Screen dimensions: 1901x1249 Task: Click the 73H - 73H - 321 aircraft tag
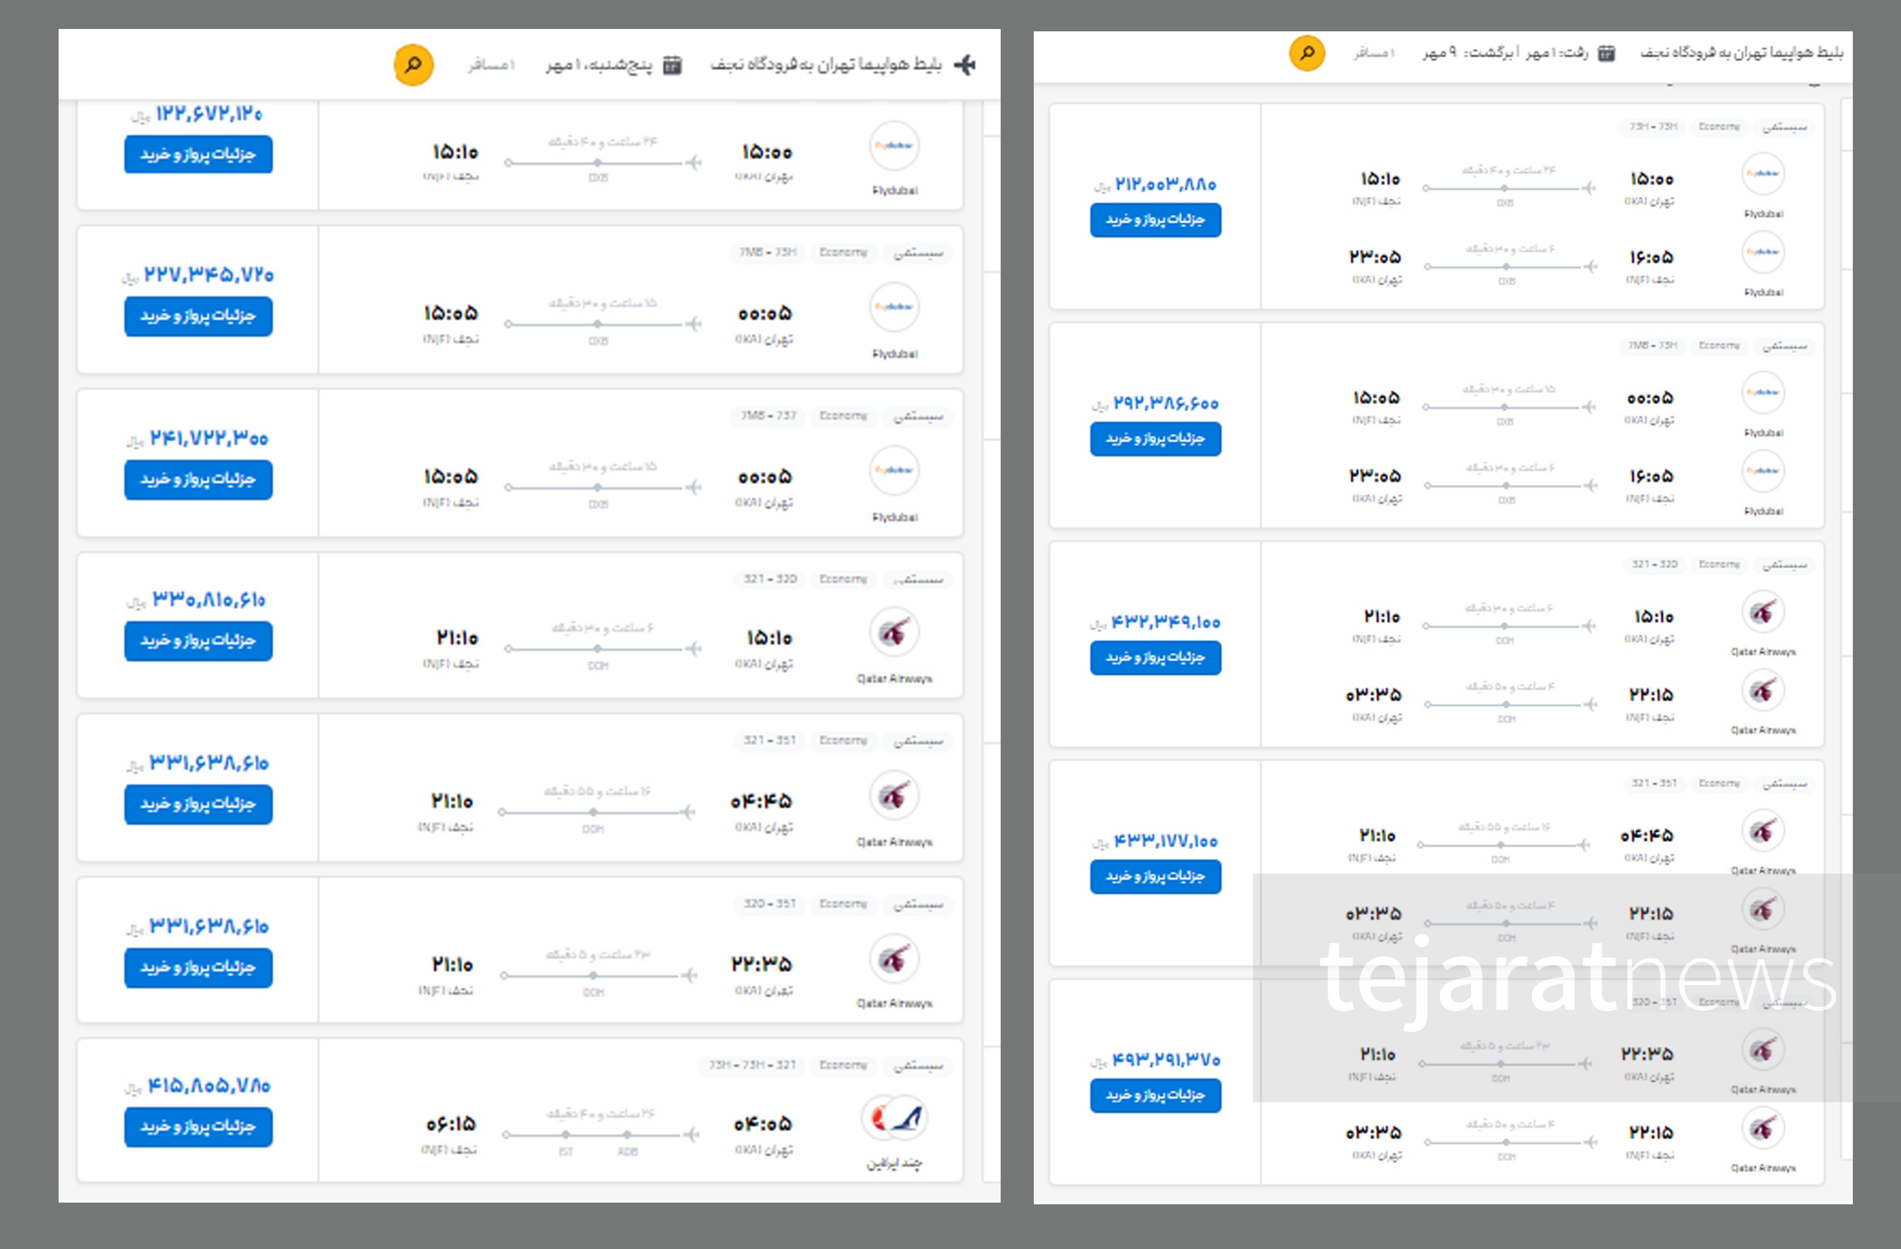(x=752, y=1065)
